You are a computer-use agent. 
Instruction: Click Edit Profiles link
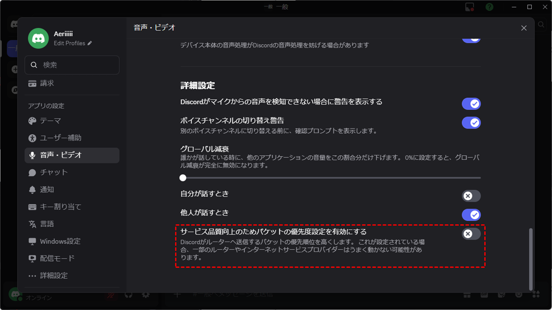point(69,43)
